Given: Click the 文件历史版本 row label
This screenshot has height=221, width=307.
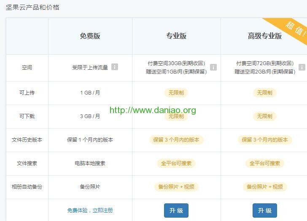Looking at the screenshot, I should click(x=27, y=140).
